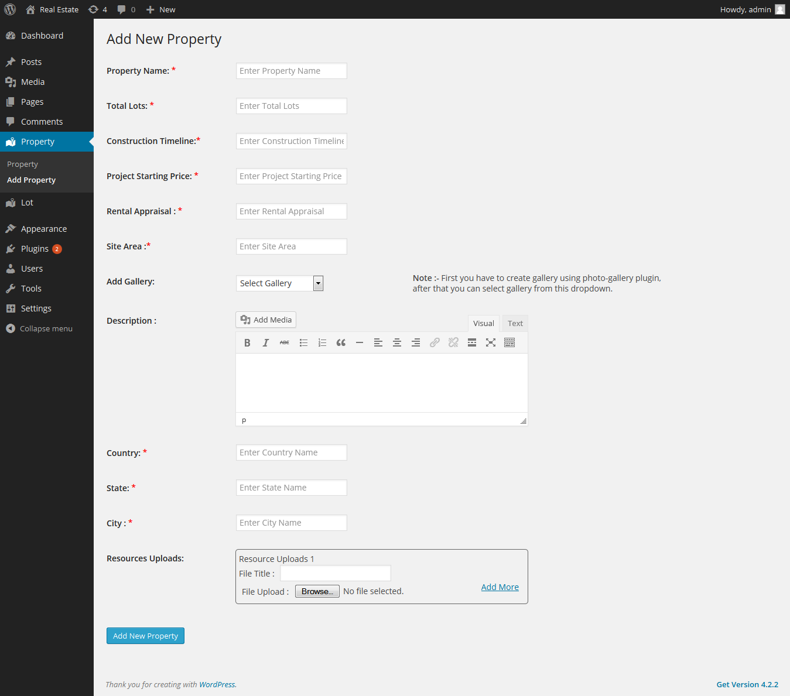
Task: Click the Add More link
Action: pos(500,587)
